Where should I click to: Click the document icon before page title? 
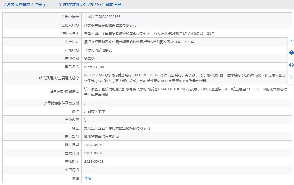(5, 5)
